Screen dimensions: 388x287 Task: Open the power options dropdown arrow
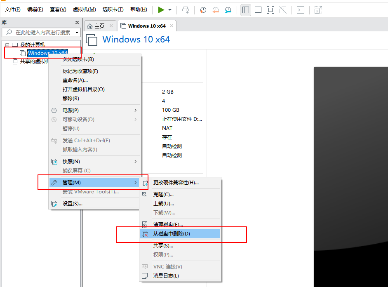tap(170, 10)
